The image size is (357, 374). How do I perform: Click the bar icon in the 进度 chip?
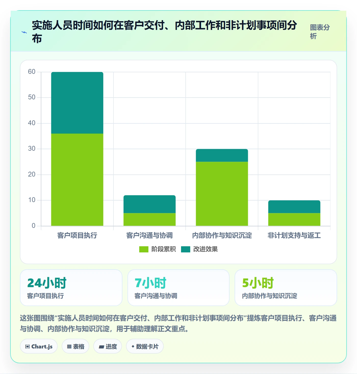coord(101,347)
